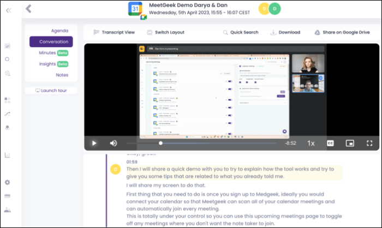The width and height of the screenshot is (382, 228).
Task: Go back using the left chevron arrow
Action: 28,9
